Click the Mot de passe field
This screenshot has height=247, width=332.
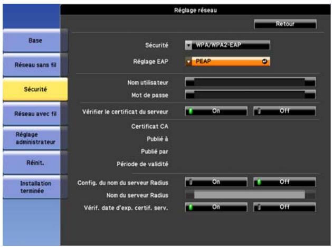250,95
